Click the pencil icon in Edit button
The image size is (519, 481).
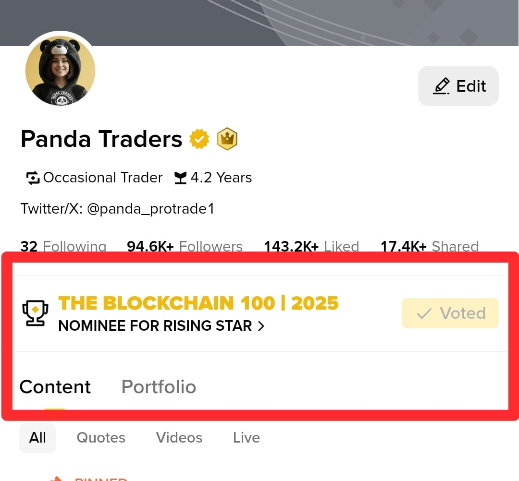(442, 86)
